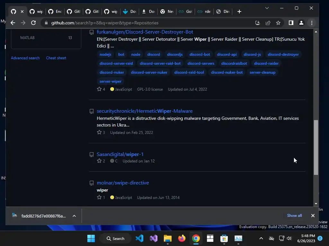This screenshot has width=329, height=246.
Task: Switch to the tab labeled rde
Action: point(204,12)
